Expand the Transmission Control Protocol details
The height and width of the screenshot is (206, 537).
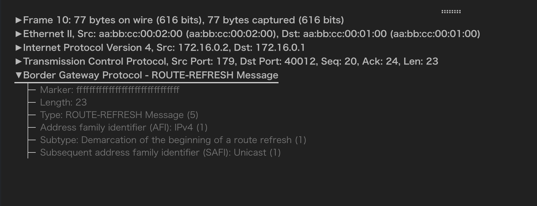(x=19, y=61)
